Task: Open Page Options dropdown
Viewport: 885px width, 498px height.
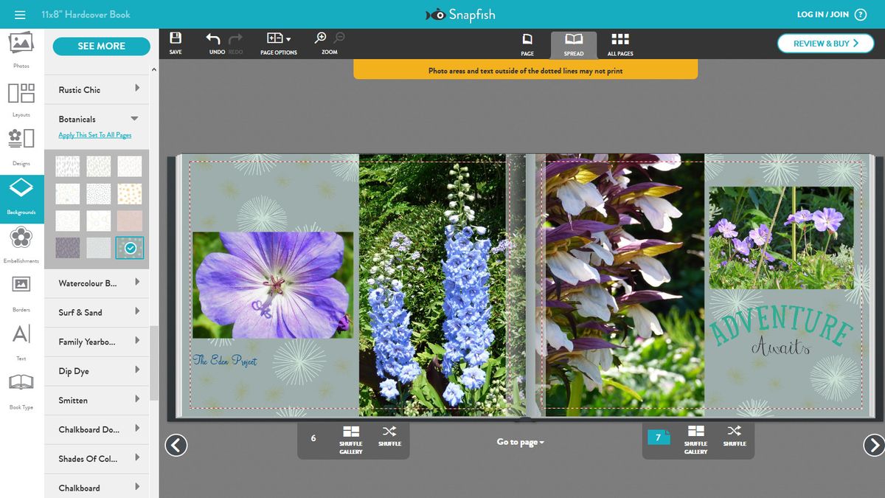Action: (x=279, y=43)
